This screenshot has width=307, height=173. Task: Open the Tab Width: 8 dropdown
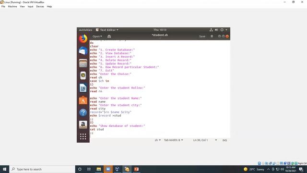[174, 140]
